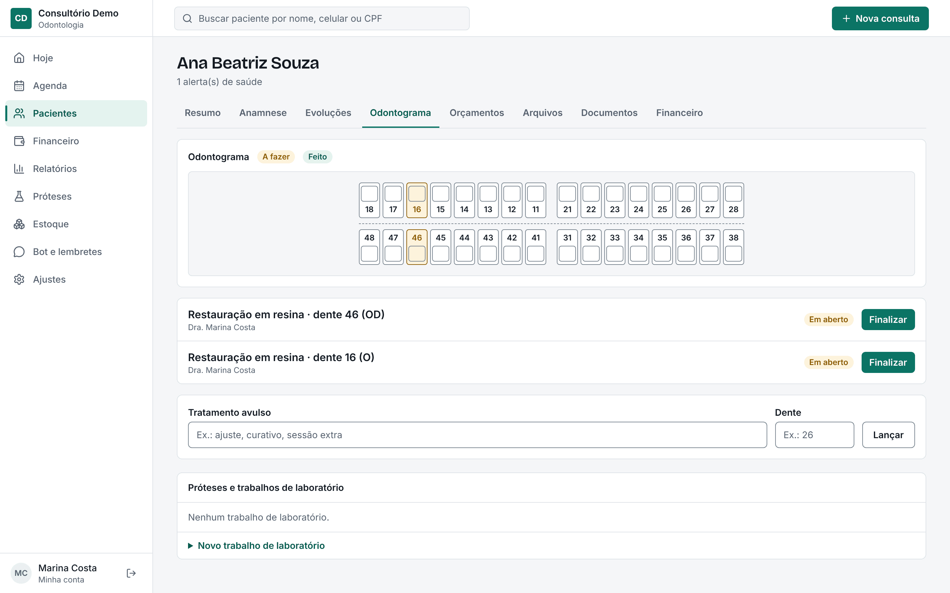This screenshot has height=593, width=950.
Task: Open the Hoje home icon
Action: (19, 58)
